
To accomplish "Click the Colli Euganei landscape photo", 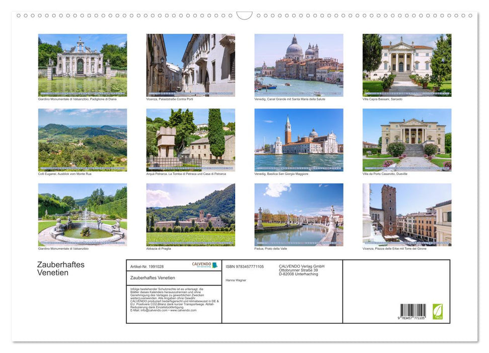I will pyautogui.click(x=82, y=140).
